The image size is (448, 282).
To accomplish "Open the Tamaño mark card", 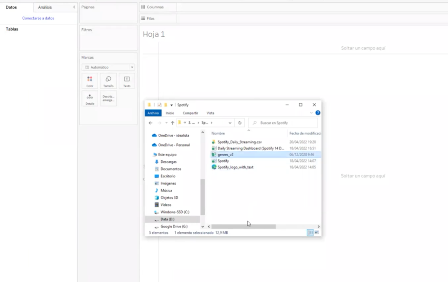I will click(x=108, y=81).
